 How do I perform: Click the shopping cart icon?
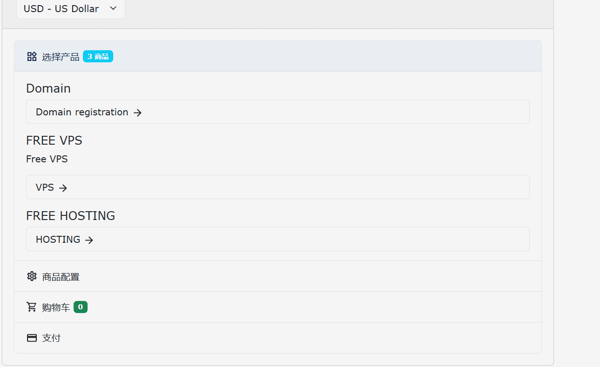[x=32, y=307]
